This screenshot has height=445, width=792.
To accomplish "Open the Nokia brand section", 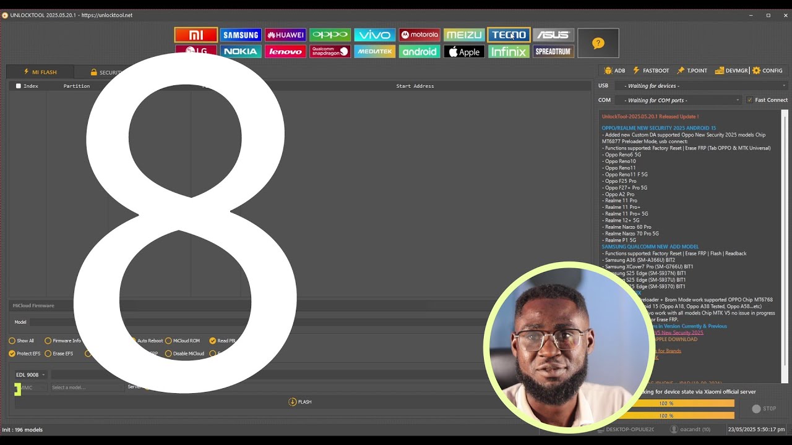I will (241, 51).
